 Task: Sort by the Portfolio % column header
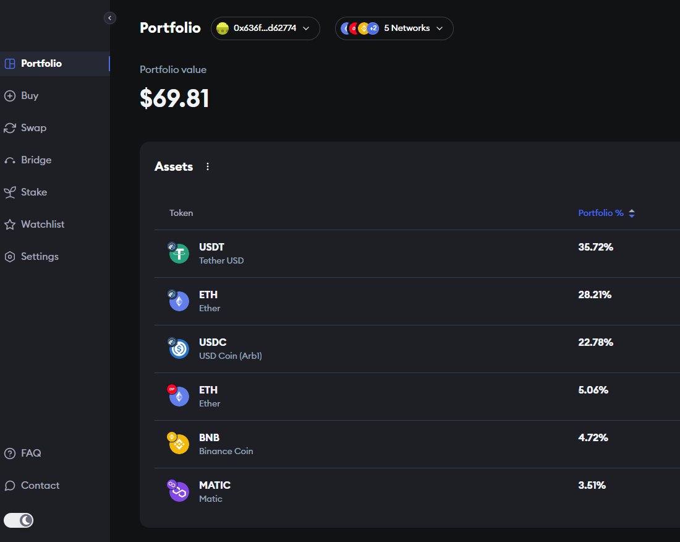point(601,213)
